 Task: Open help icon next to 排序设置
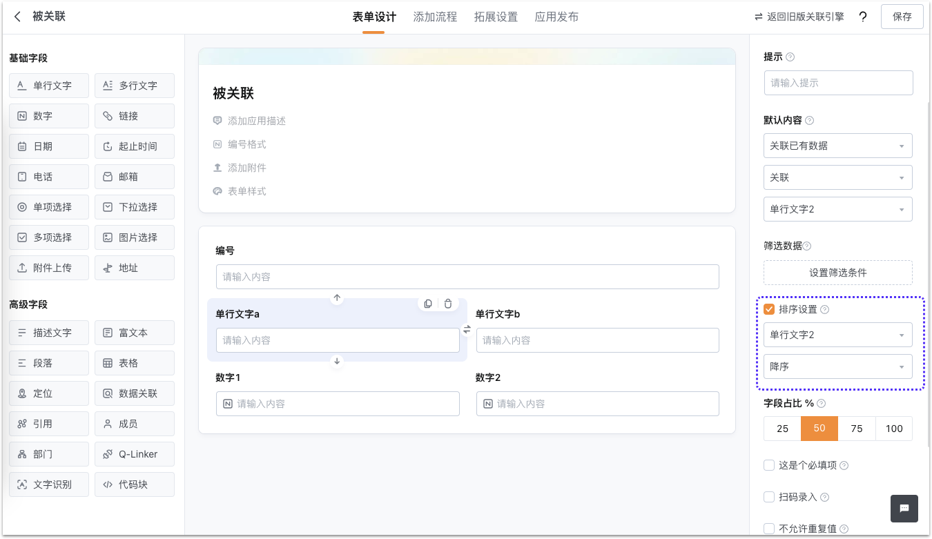coord(825,310)
